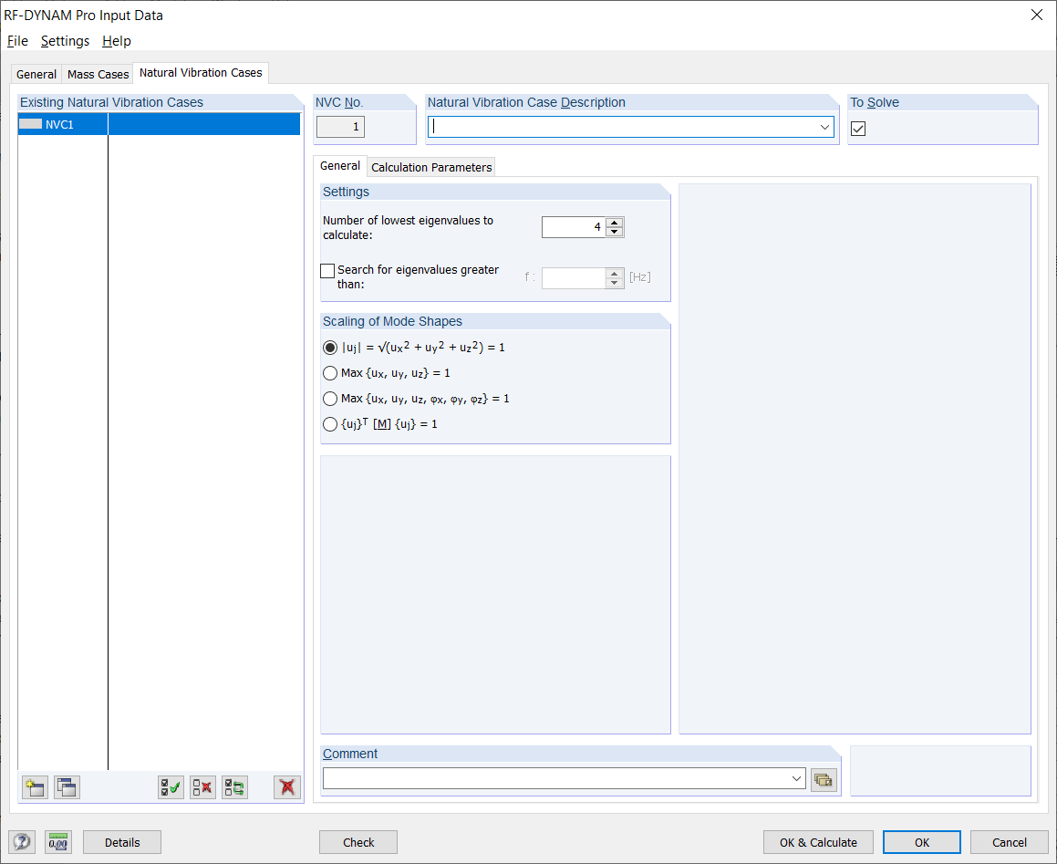Viewport: 1057px width, 864px height.
Task: Open comment library icon beside Comment field
Action: coord(824,780)
